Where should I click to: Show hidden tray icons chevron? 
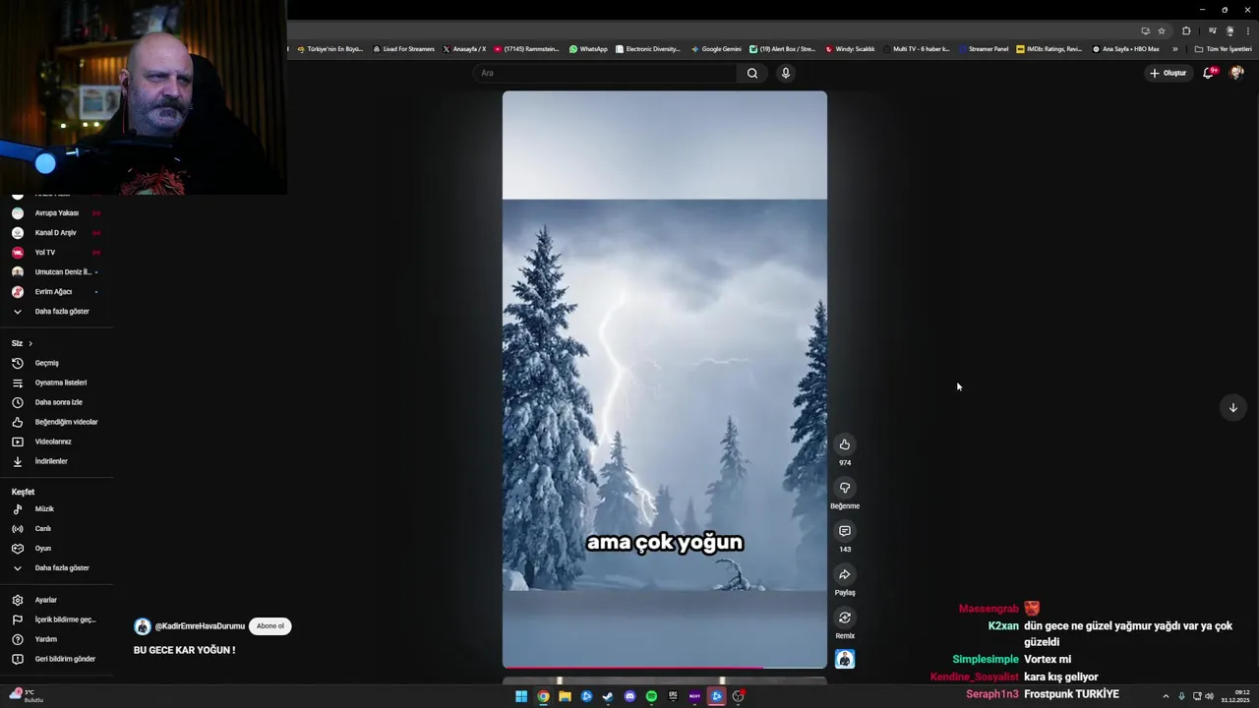1166,696
